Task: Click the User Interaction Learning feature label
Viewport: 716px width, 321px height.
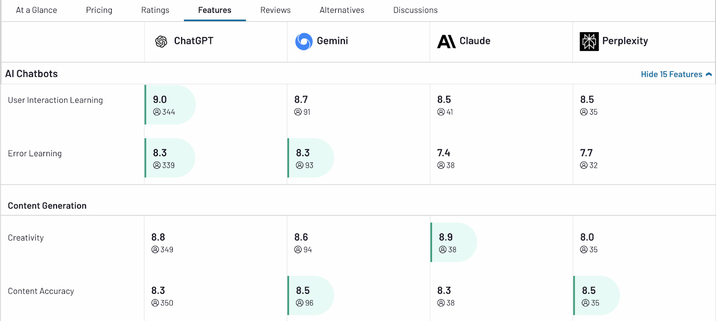Action: coord(55,100)
